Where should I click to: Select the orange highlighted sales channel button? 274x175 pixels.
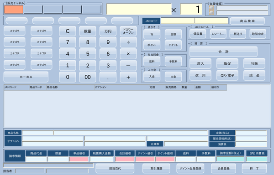click(14, 10)
